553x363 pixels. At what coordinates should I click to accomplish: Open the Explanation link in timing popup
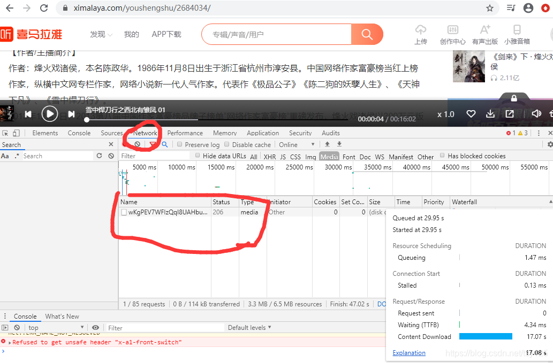click(x=409, y=353)
